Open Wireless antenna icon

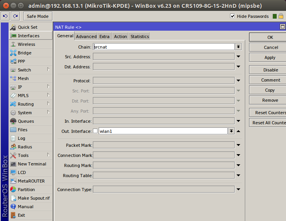[x=13, y=44]
